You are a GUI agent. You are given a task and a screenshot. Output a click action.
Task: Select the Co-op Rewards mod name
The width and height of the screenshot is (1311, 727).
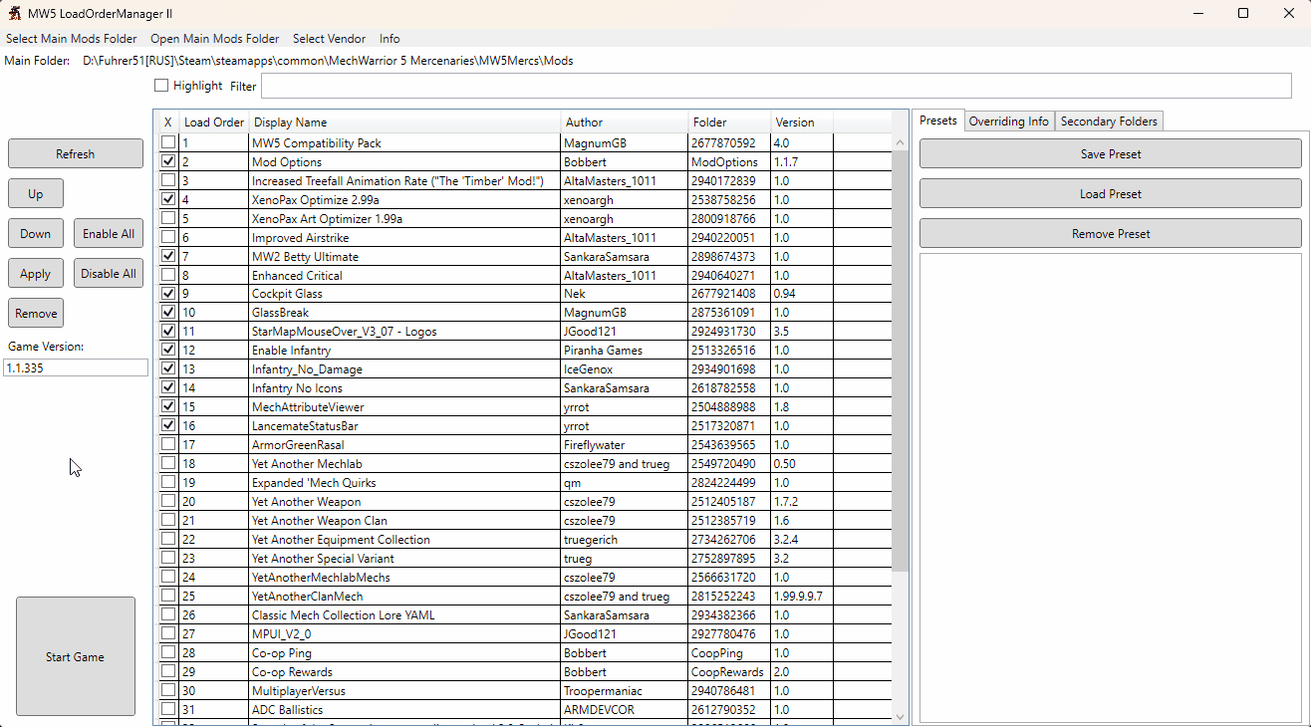point(292,672)
